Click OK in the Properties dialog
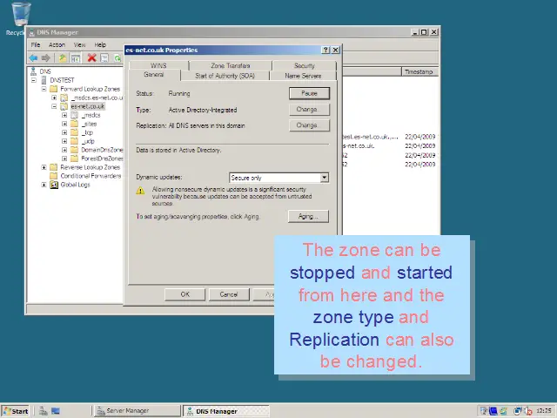 [x=185, y=294]
